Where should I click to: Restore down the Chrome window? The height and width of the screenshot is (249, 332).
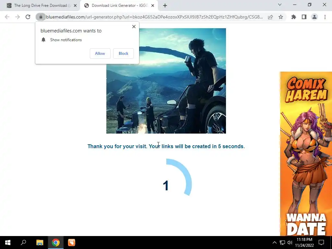310,5
